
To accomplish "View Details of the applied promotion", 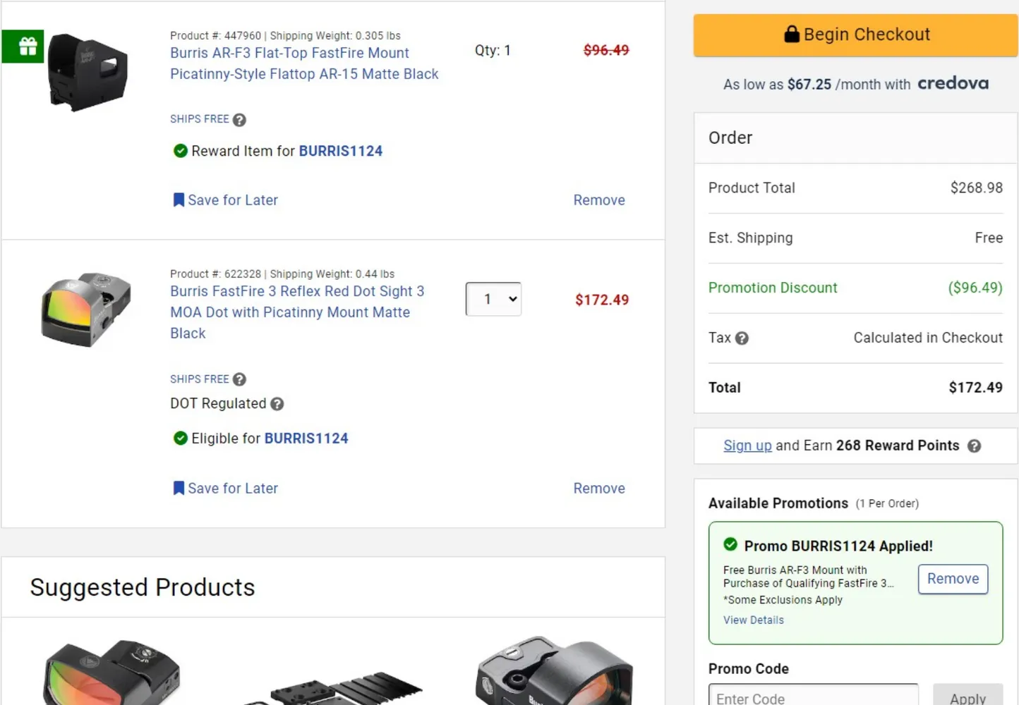I will click(753, 620).
